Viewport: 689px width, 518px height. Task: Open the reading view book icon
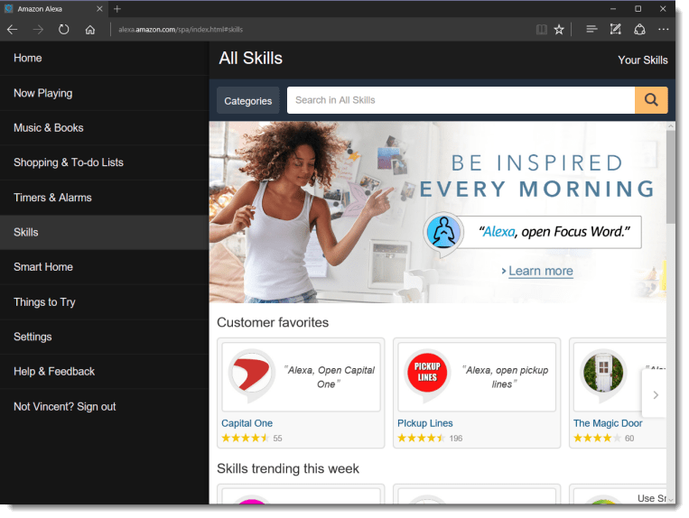pos(541,30)
